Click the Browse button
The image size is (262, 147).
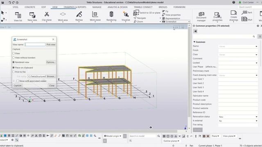click(51, 76)
